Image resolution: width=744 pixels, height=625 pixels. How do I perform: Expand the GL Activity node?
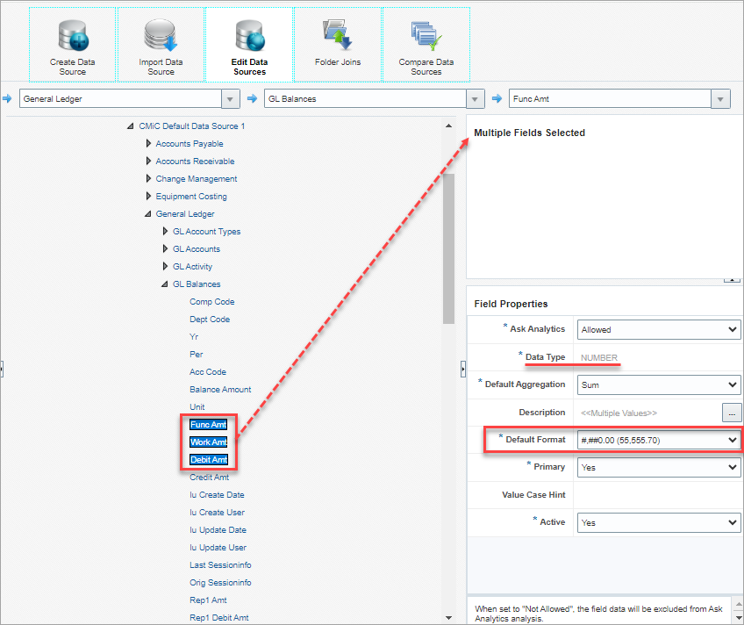point(165,266)
